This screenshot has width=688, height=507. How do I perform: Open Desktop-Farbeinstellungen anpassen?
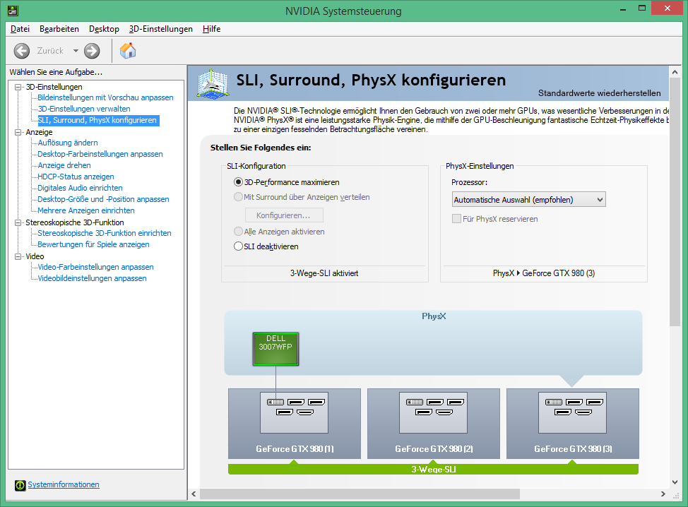click(100, 154)
